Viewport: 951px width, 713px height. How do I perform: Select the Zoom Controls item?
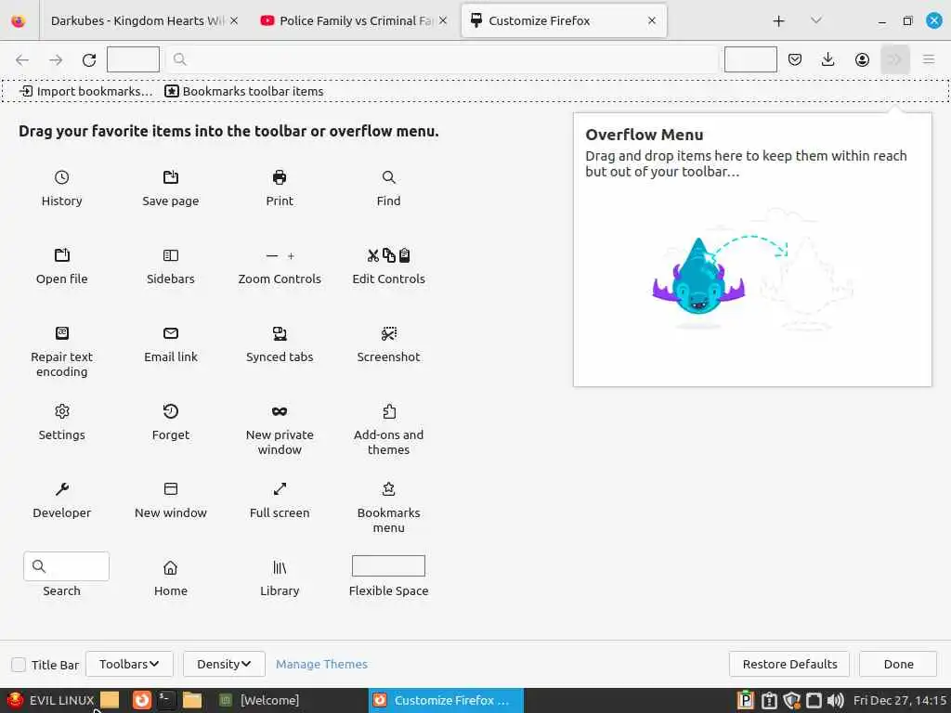(280, 266)
